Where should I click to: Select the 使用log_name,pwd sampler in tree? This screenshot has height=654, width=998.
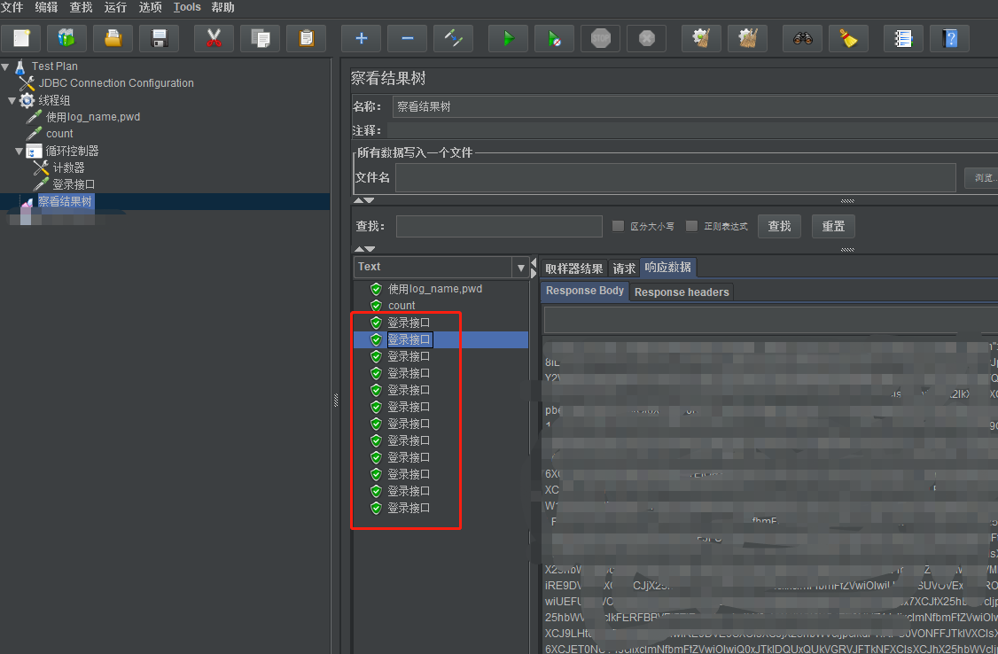[93, 116]
